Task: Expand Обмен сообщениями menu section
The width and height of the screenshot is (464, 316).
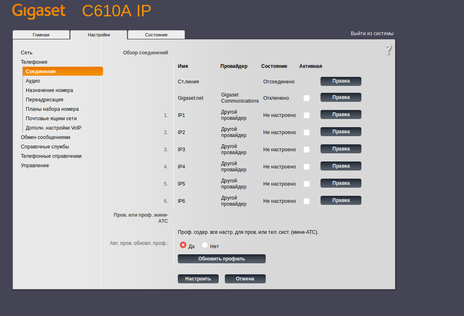Action: coord(45,137)
